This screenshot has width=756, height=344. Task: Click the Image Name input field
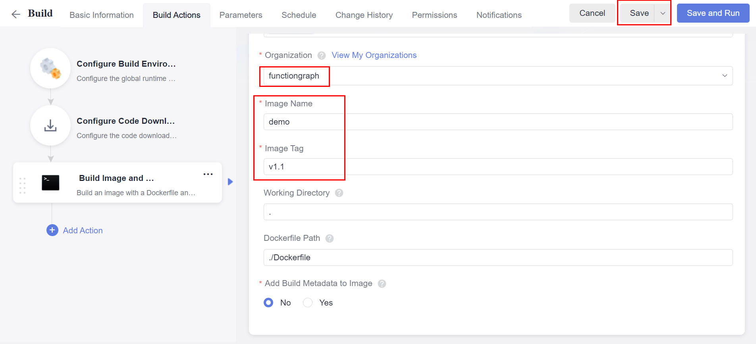[498, 122]
